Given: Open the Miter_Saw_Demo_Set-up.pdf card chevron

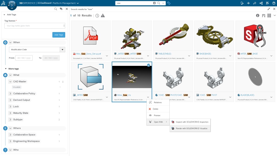Looking at the screenshot, I should (107, 56).
